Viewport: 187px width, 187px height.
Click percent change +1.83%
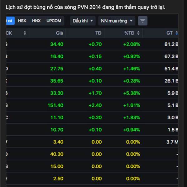pos(132,117)
